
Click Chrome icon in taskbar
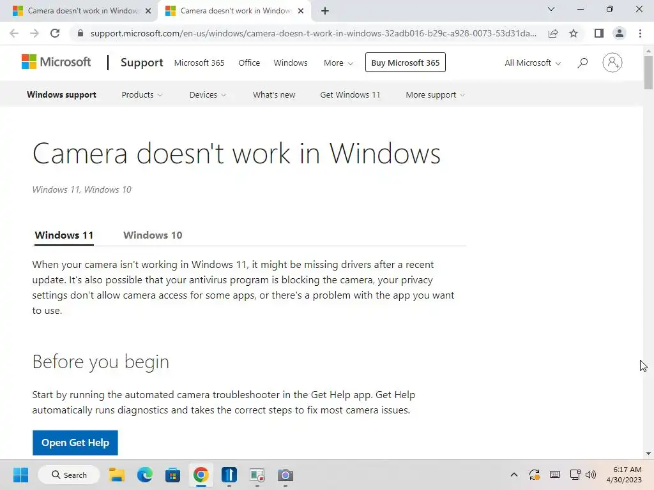pos(201,475)
